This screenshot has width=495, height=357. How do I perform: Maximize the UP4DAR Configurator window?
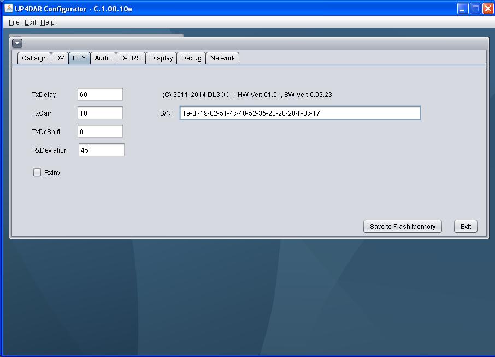point(475,9)
